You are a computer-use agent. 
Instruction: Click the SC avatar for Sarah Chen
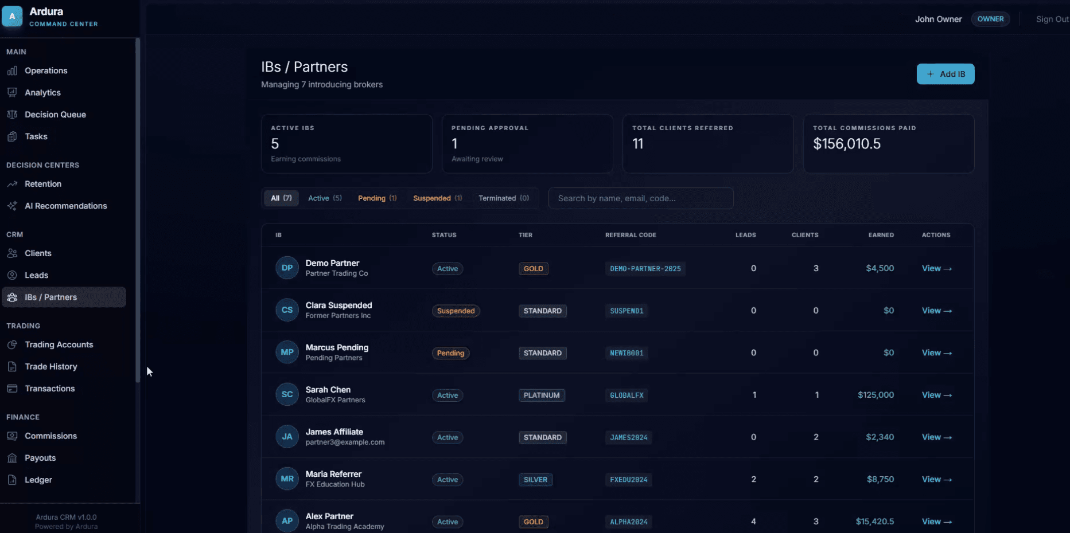[287, 394]
